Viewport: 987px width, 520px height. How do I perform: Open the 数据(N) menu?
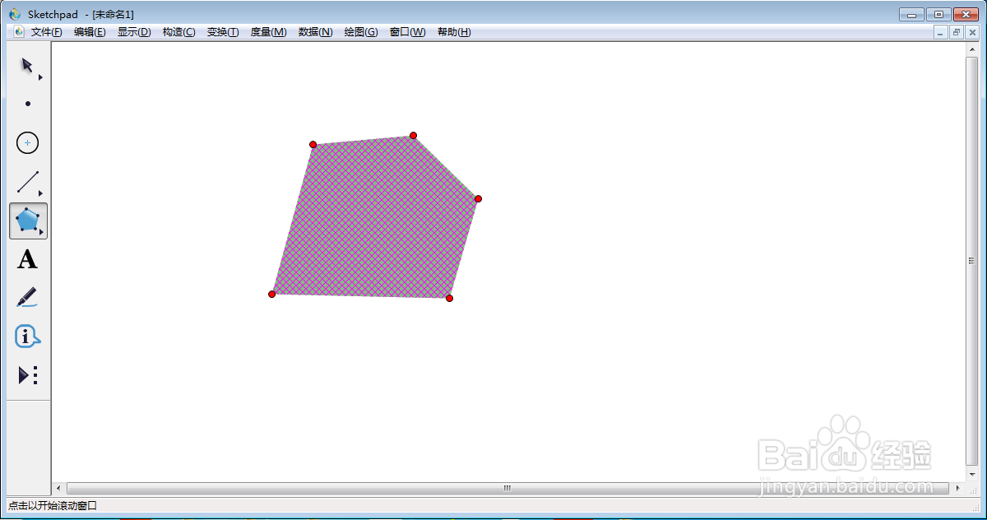pyautogui.click(x=315, y=32)
